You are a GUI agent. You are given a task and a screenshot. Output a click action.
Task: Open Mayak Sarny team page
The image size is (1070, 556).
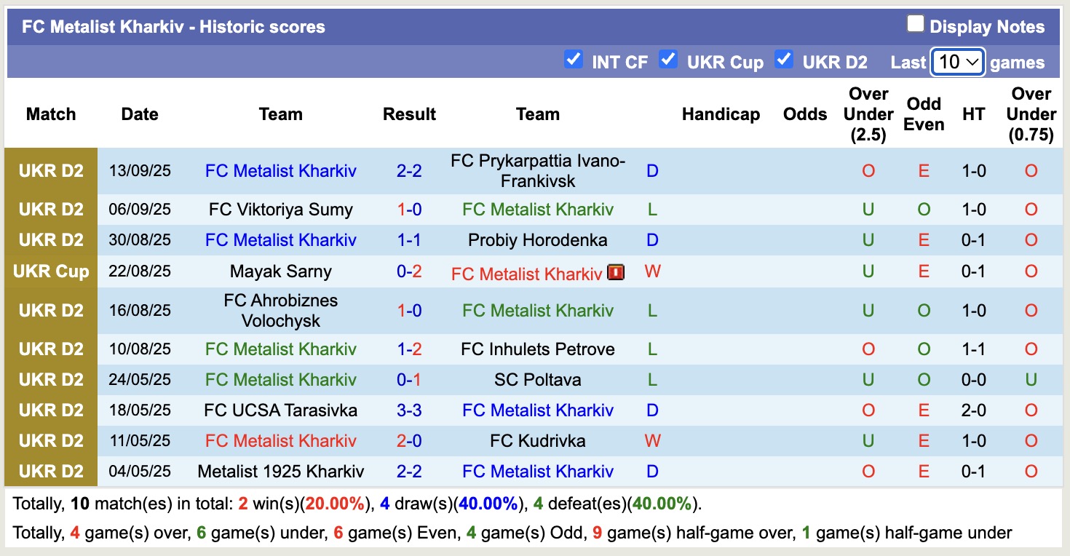point(280,271)
